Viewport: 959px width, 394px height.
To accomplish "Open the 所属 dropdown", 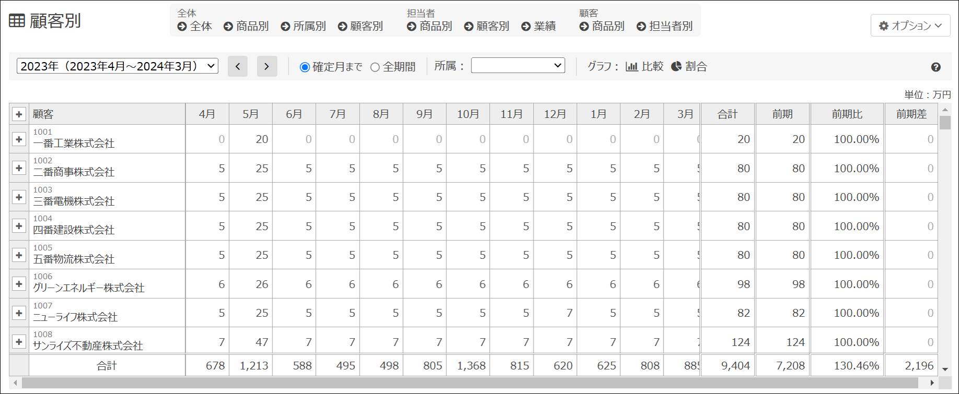I will (517, 65).
